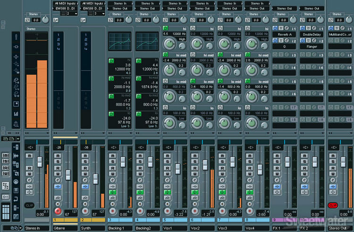The height and width of the screenshot is (232, 354).
Task: Click the input gain value 0.0 on Vox2
Action: pos(201,20)
